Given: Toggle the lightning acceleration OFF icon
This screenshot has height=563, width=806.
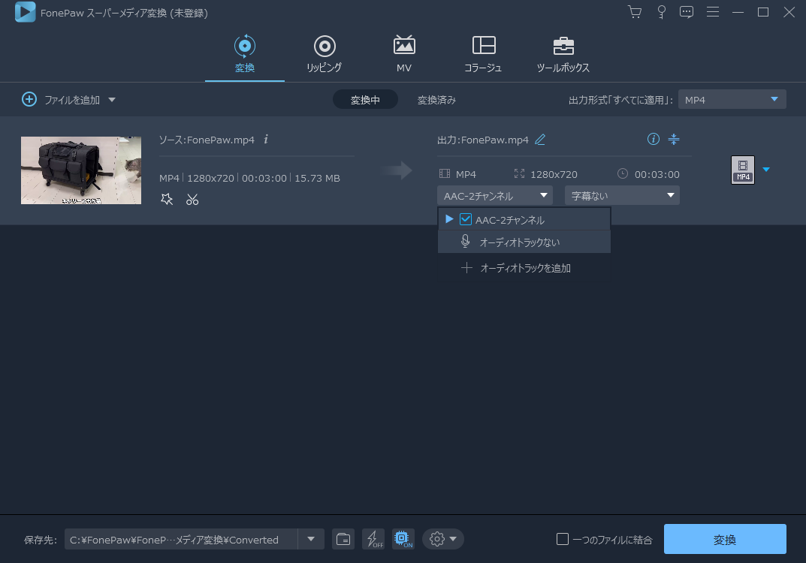Looking at the screenshot, I should click(x=373, y=540).
